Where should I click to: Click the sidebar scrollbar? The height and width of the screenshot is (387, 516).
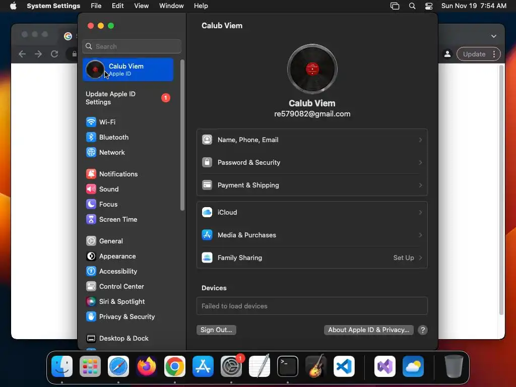point(182,135)
